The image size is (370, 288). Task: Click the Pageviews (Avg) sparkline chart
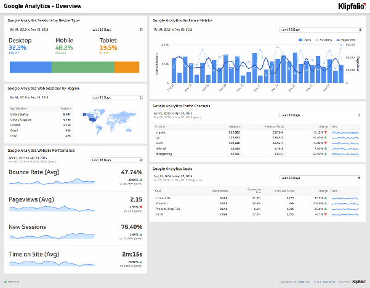click(x=52, y=209)
